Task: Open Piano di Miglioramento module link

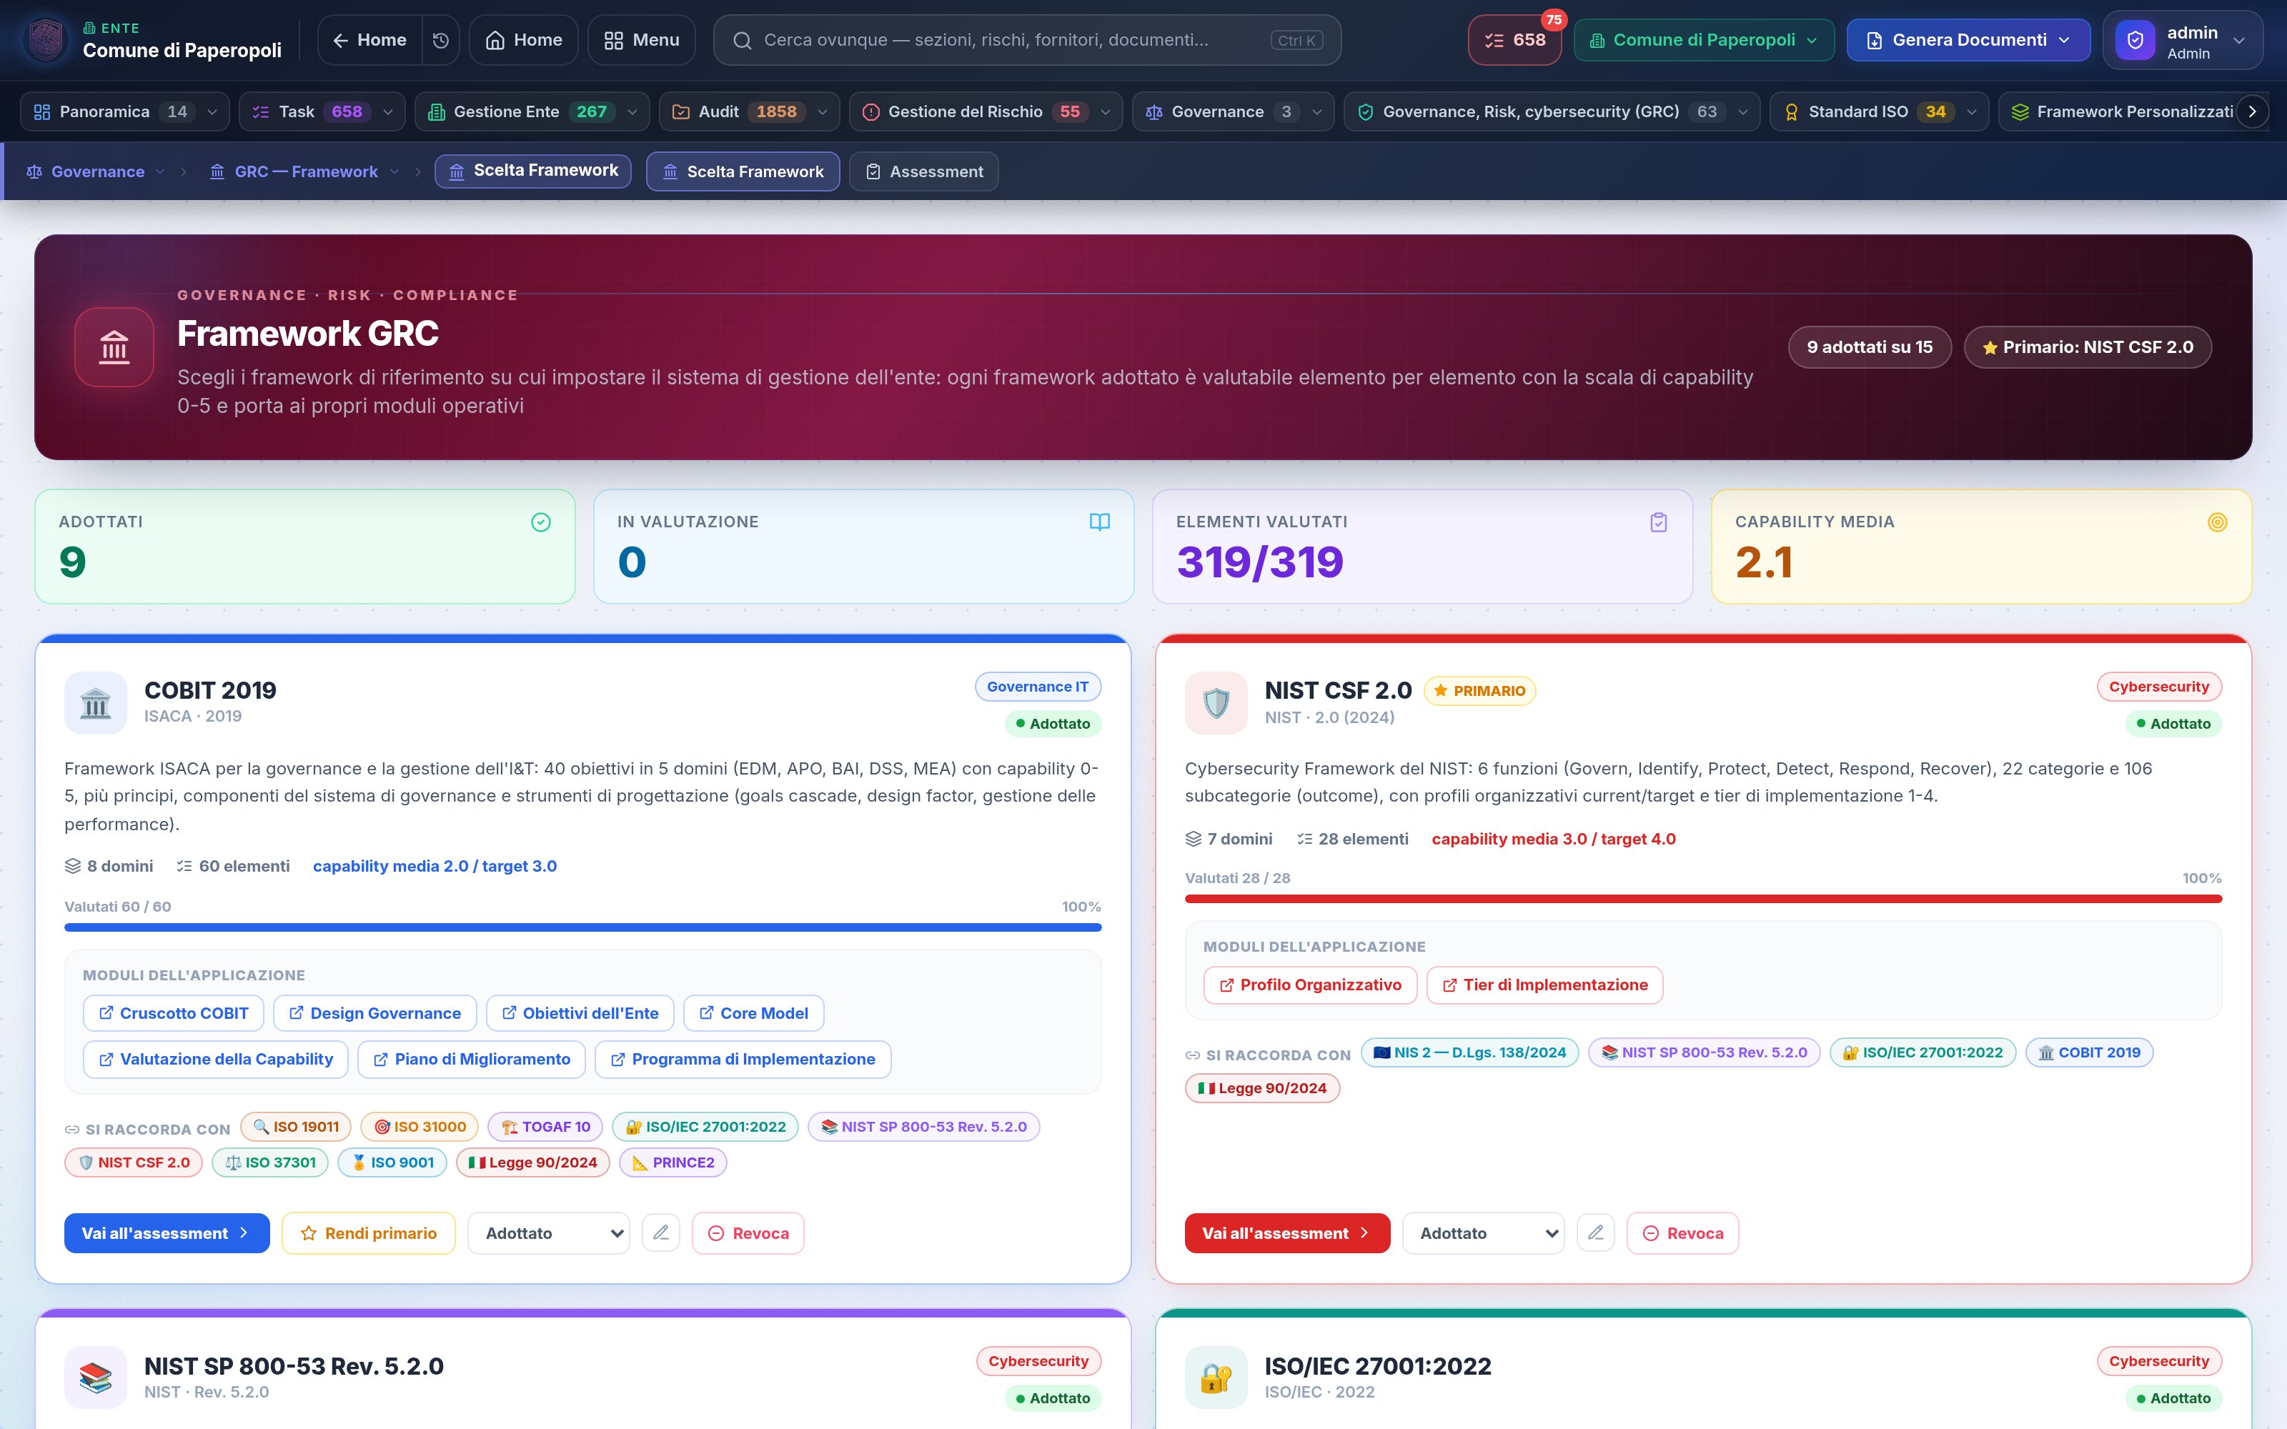Action: (x=472, y=1058)
